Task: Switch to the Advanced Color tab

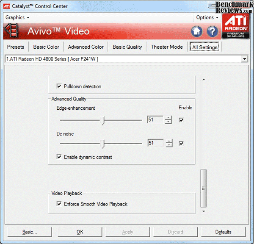Action: click(x=86, y=47)
